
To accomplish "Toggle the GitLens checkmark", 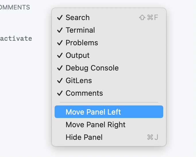I will (x=60, y=81).
